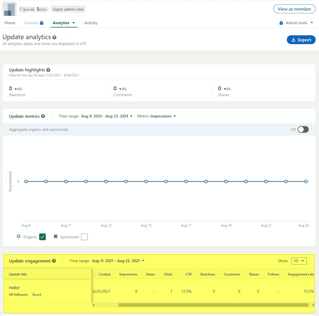319x316 pixels.
Task: Click the CTR column header
Action: [x=188, y=274]
